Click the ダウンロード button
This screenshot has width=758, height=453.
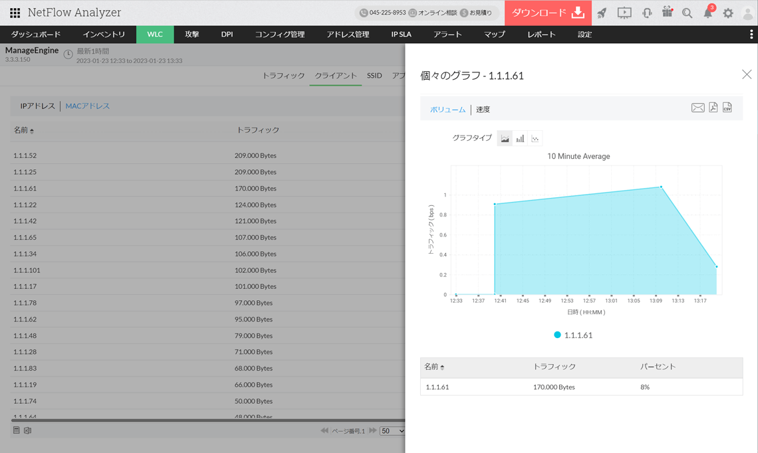(x=548, y=13)
